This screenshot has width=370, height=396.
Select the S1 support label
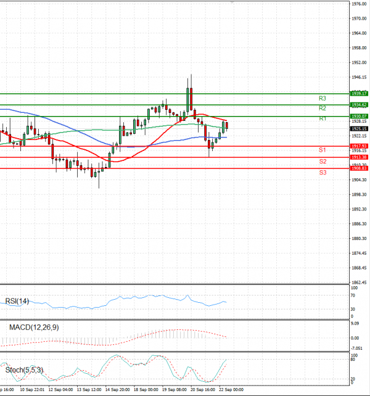coord(323,150)
